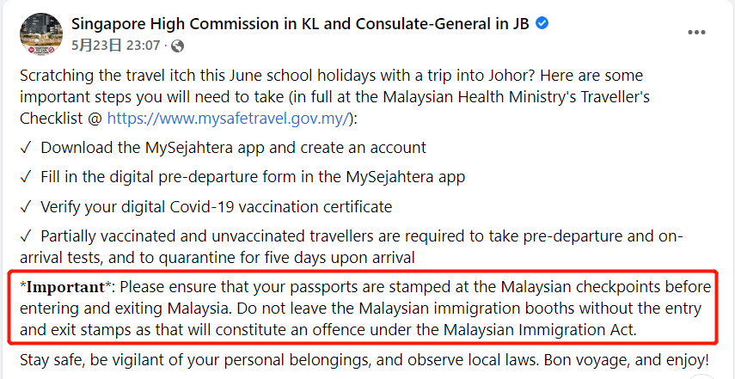
Task: Click the checkmark beside Fill in the digital form
Action: coord(26,177)
